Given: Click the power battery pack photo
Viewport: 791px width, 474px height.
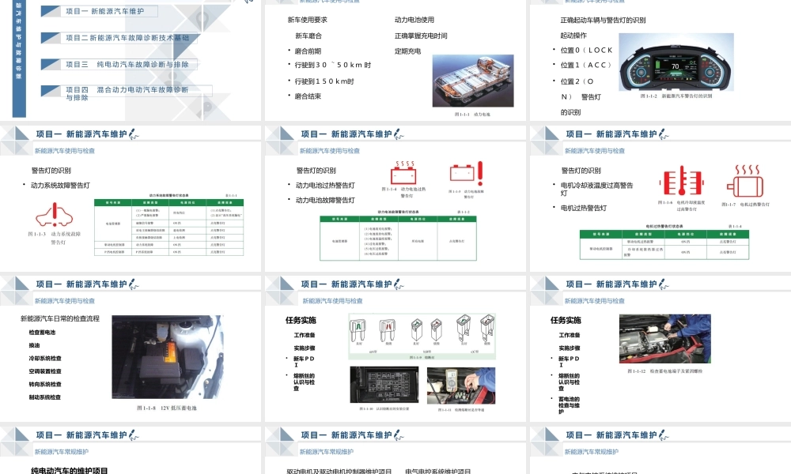Looking at the screenshot, I should click(x=473, y=81).
